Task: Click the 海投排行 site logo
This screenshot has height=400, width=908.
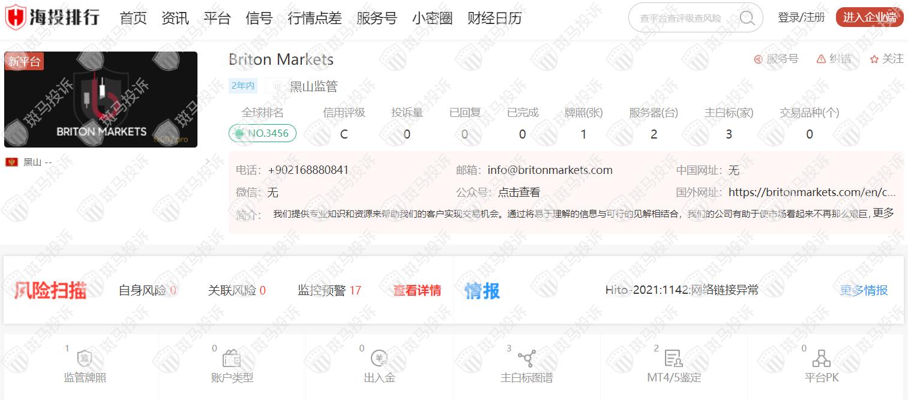Action: pyautogui.click(x=52, y=18)
